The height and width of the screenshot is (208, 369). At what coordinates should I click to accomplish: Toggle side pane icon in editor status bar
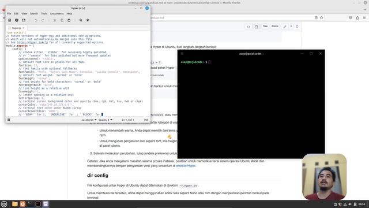(x=9, y=120)
